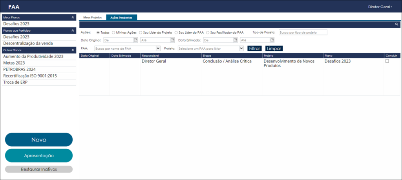Open Descentralização da venda plan
This screenshot has width=402, height=180.
tap(39, 43)
